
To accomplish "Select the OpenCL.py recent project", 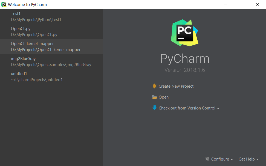I will pyautogui.click(x=51, y=31).
